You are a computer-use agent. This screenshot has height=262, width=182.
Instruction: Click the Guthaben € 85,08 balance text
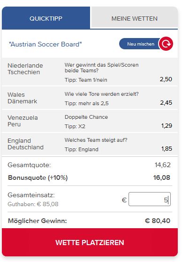point(33,204)
